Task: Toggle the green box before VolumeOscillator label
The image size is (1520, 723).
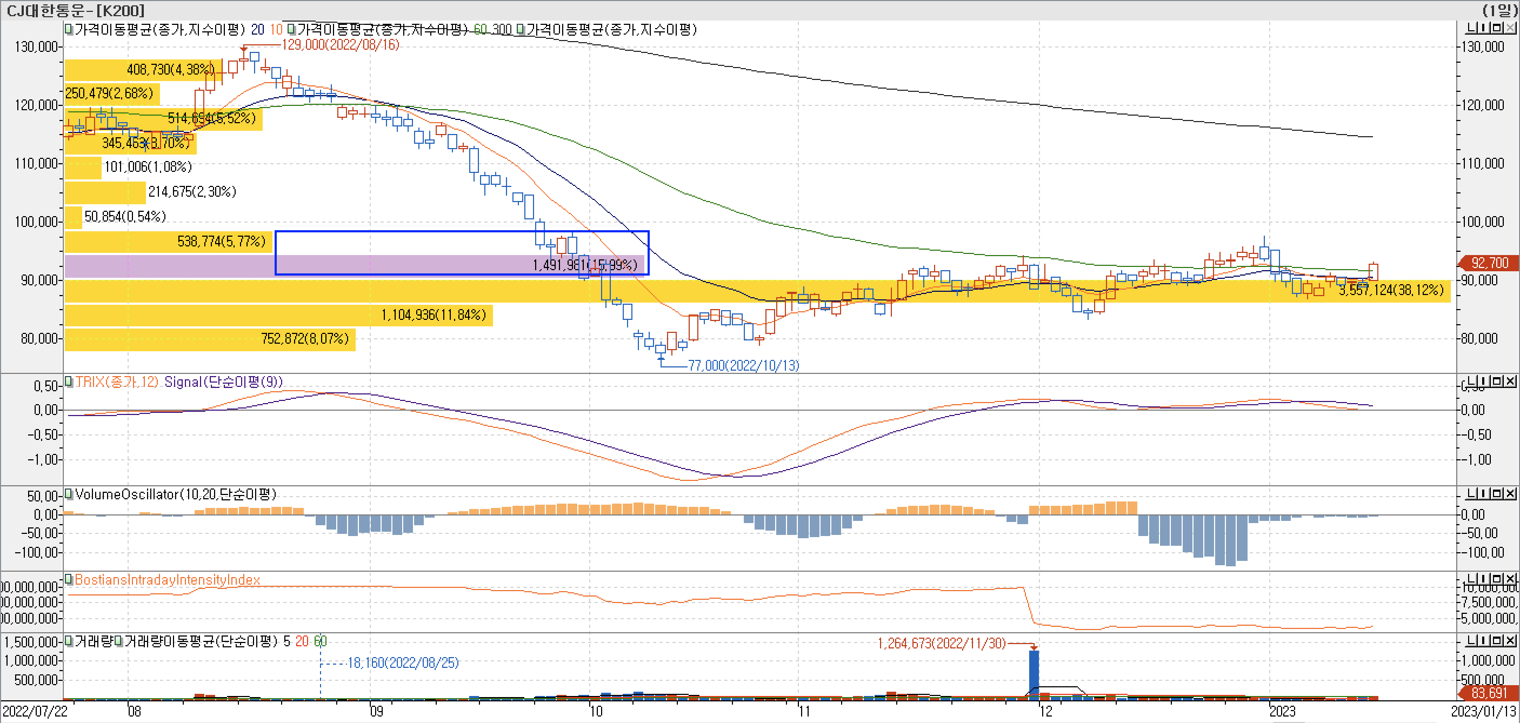Action: (69, 494)
